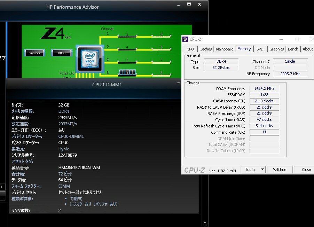Viewport: 314px width, 227px height.
Task: Click the Tools button in CPU-Z
Action: click(x=250, y=170)
